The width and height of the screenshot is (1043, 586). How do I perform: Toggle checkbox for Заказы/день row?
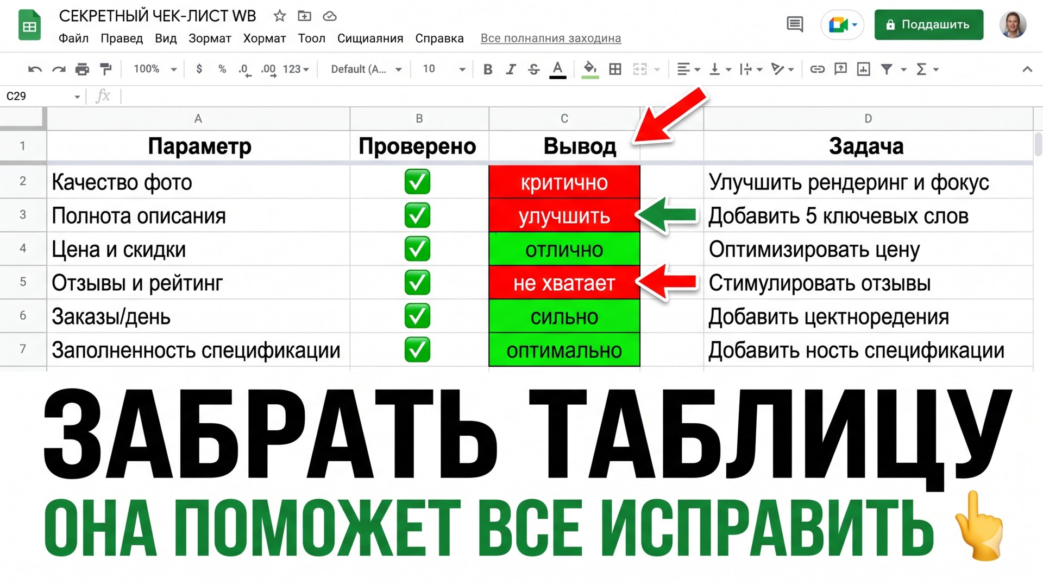click(417, 316)
